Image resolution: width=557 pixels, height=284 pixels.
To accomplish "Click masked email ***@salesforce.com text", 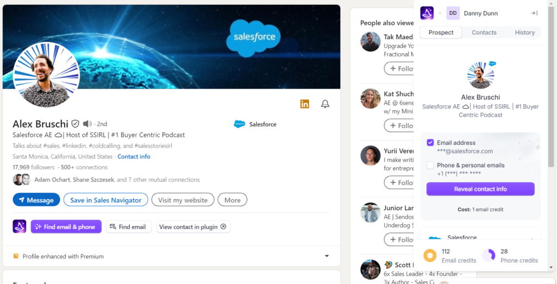I will tap(465, 151).
